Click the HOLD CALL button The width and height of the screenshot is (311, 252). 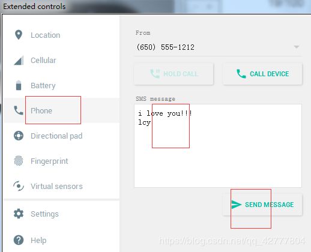coord(174,74)
